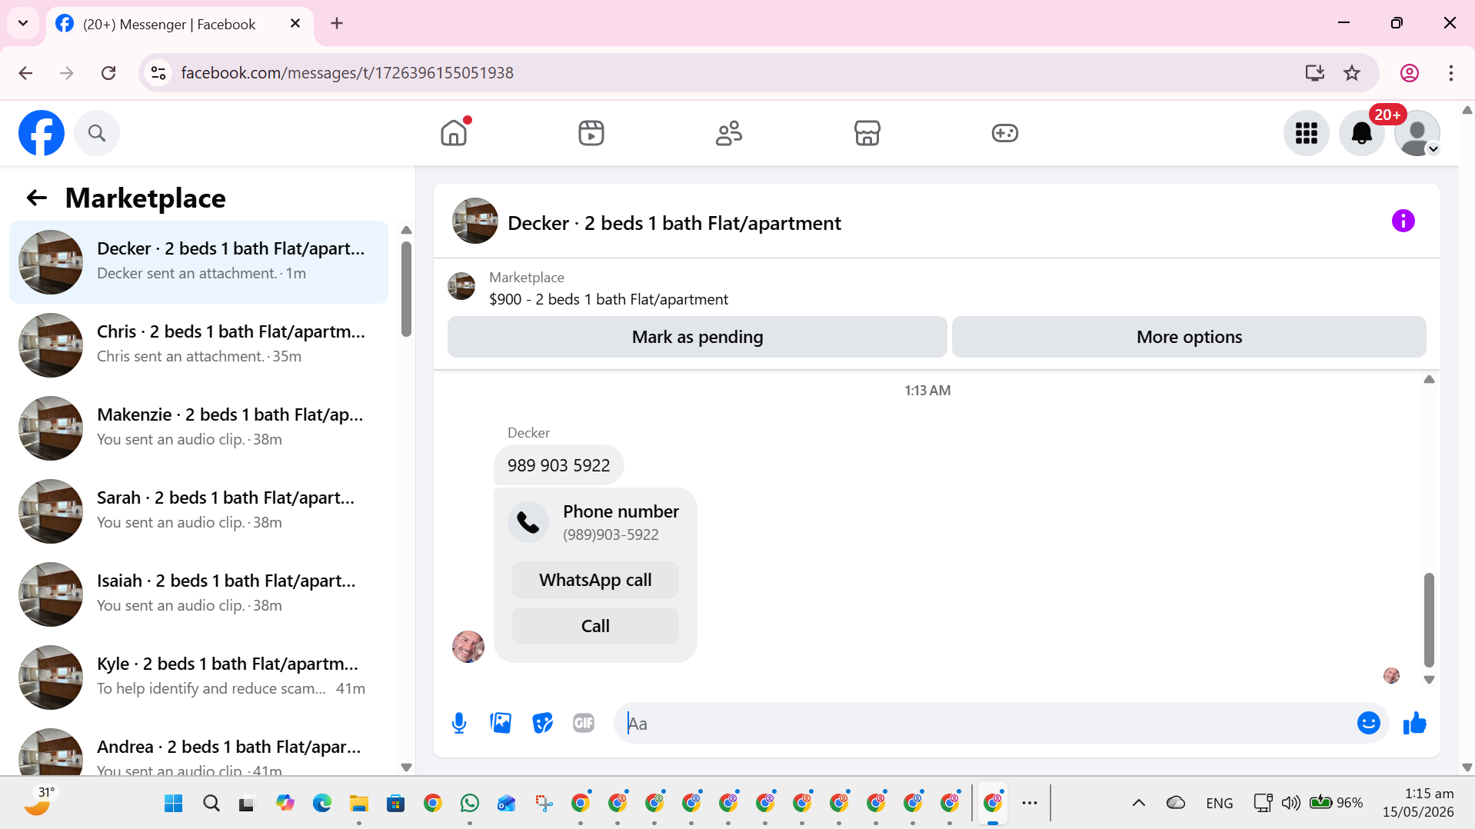Select the Messenger | Facebook tab

(x=180, y=24)
